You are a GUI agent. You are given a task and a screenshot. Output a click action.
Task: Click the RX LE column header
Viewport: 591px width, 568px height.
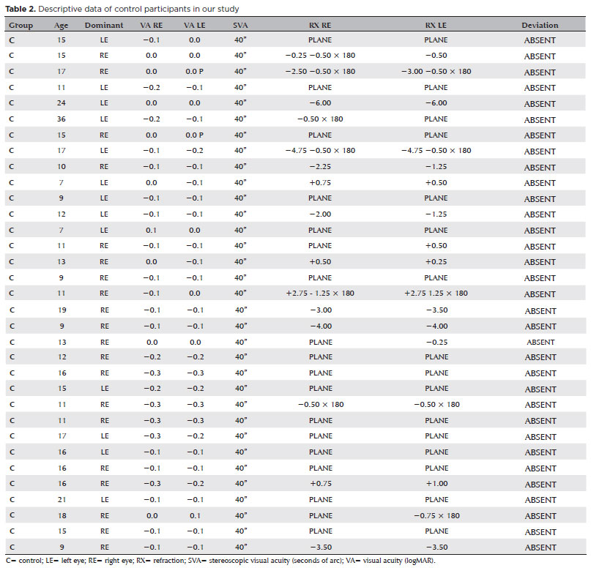[436, 25]
